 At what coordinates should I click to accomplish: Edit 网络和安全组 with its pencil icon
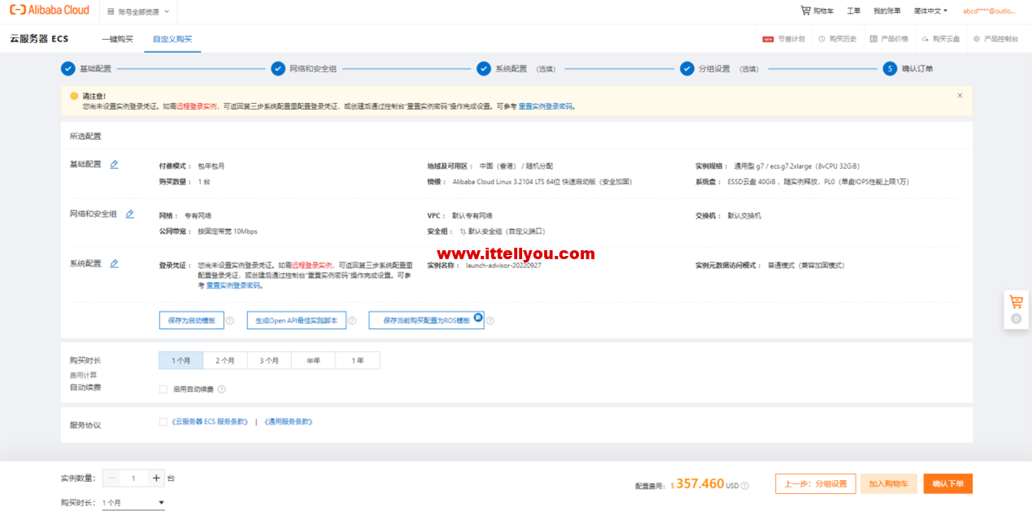pyautogui.click(x=129, y=214)
